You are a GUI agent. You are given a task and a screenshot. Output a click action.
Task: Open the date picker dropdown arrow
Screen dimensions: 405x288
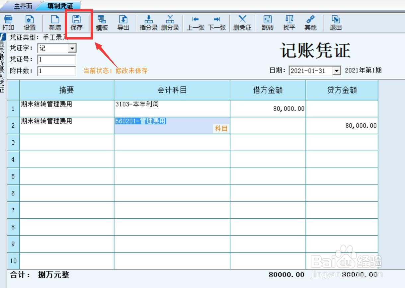tap(337, 70)
